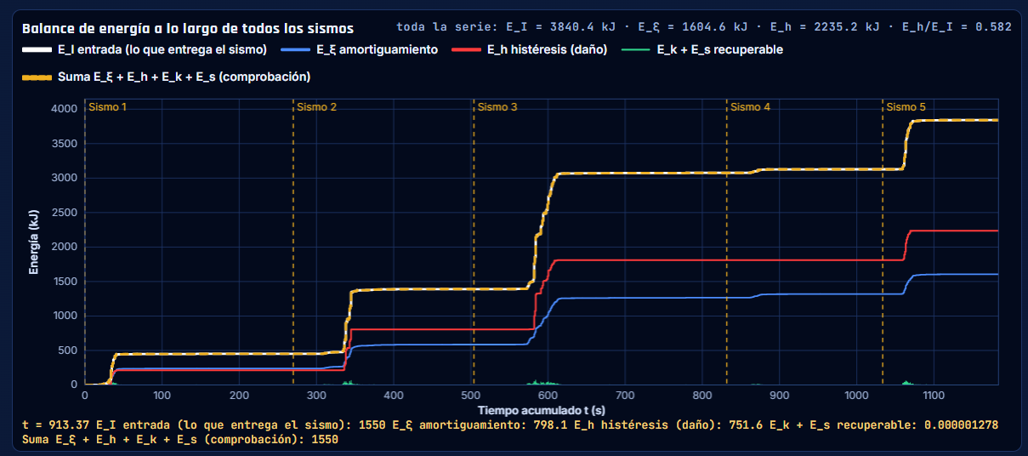Toggle the E_ξ amortiguamiento legend series

(359, 49)
